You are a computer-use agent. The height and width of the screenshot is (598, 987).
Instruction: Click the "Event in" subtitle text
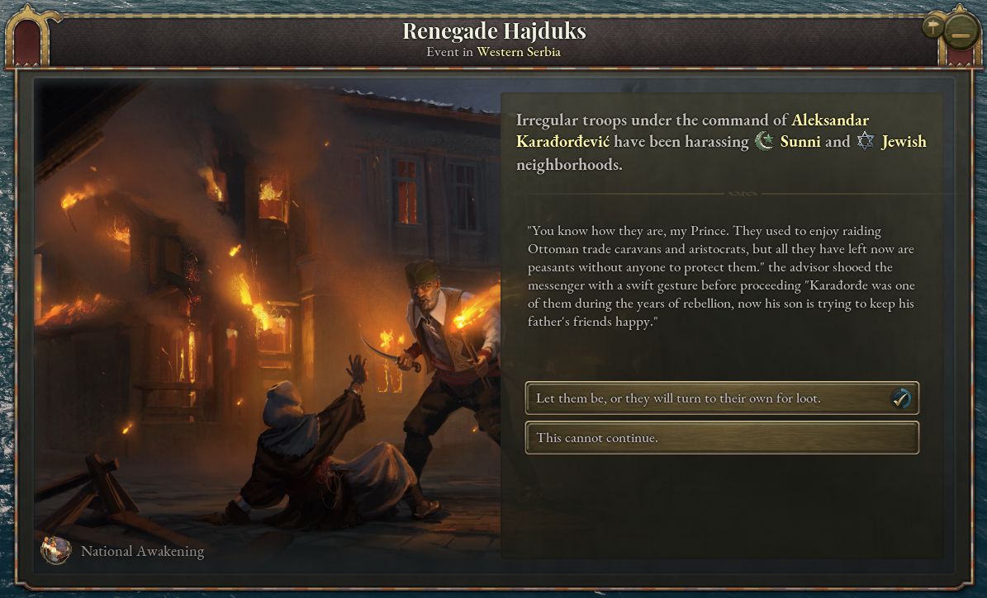[x=449, y=52]
